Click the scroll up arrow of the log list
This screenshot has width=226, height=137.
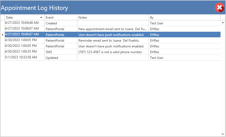pyautogui.click(x=223, y=22)
